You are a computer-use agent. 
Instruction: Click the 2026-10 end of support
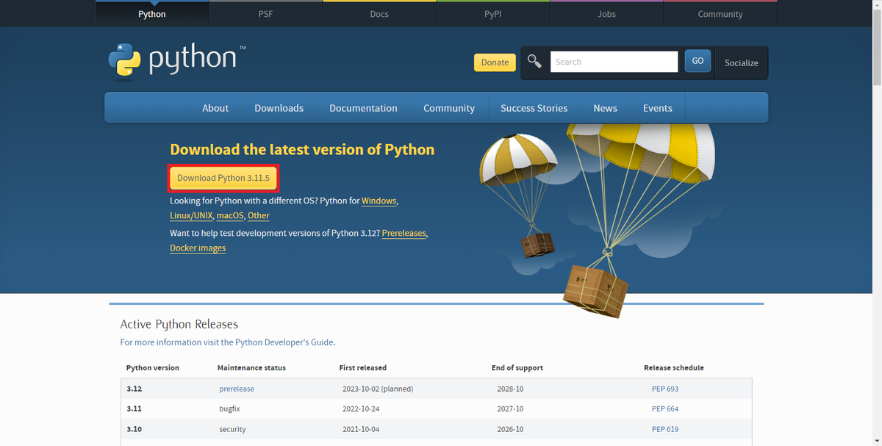tap(510, 429)
